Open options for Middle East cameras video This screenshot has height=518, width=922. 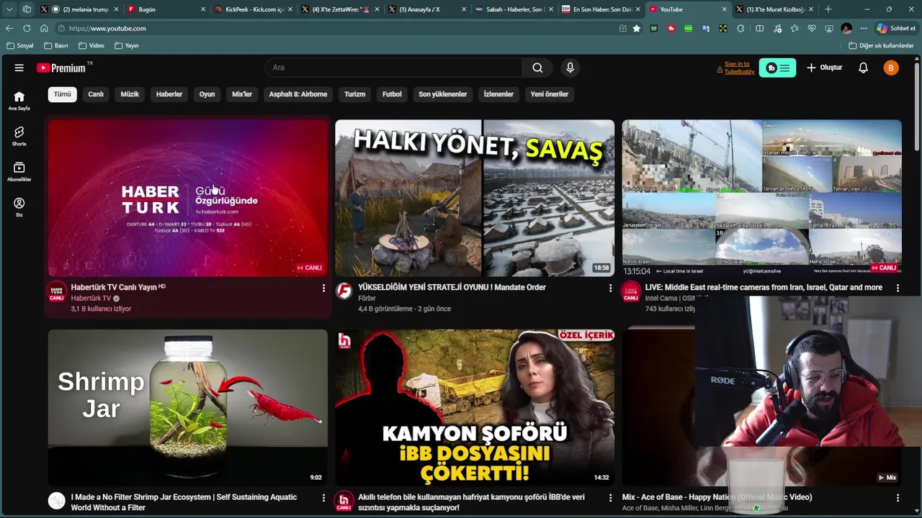[898, 288]
